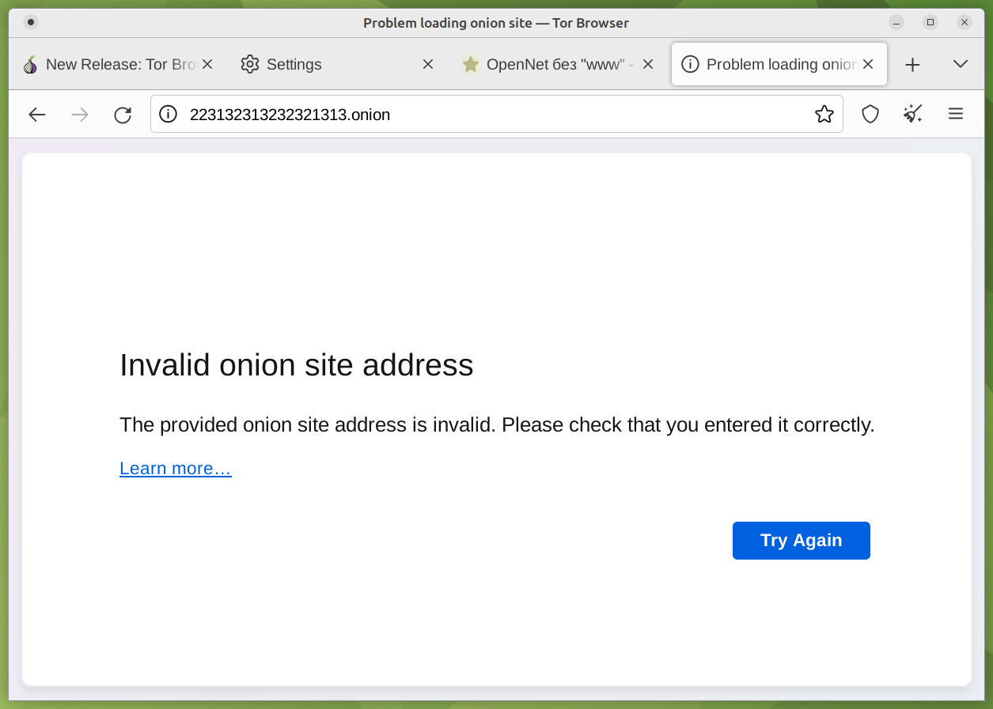
Task: Open the hamburger application menu
Action: coord(956,115)
